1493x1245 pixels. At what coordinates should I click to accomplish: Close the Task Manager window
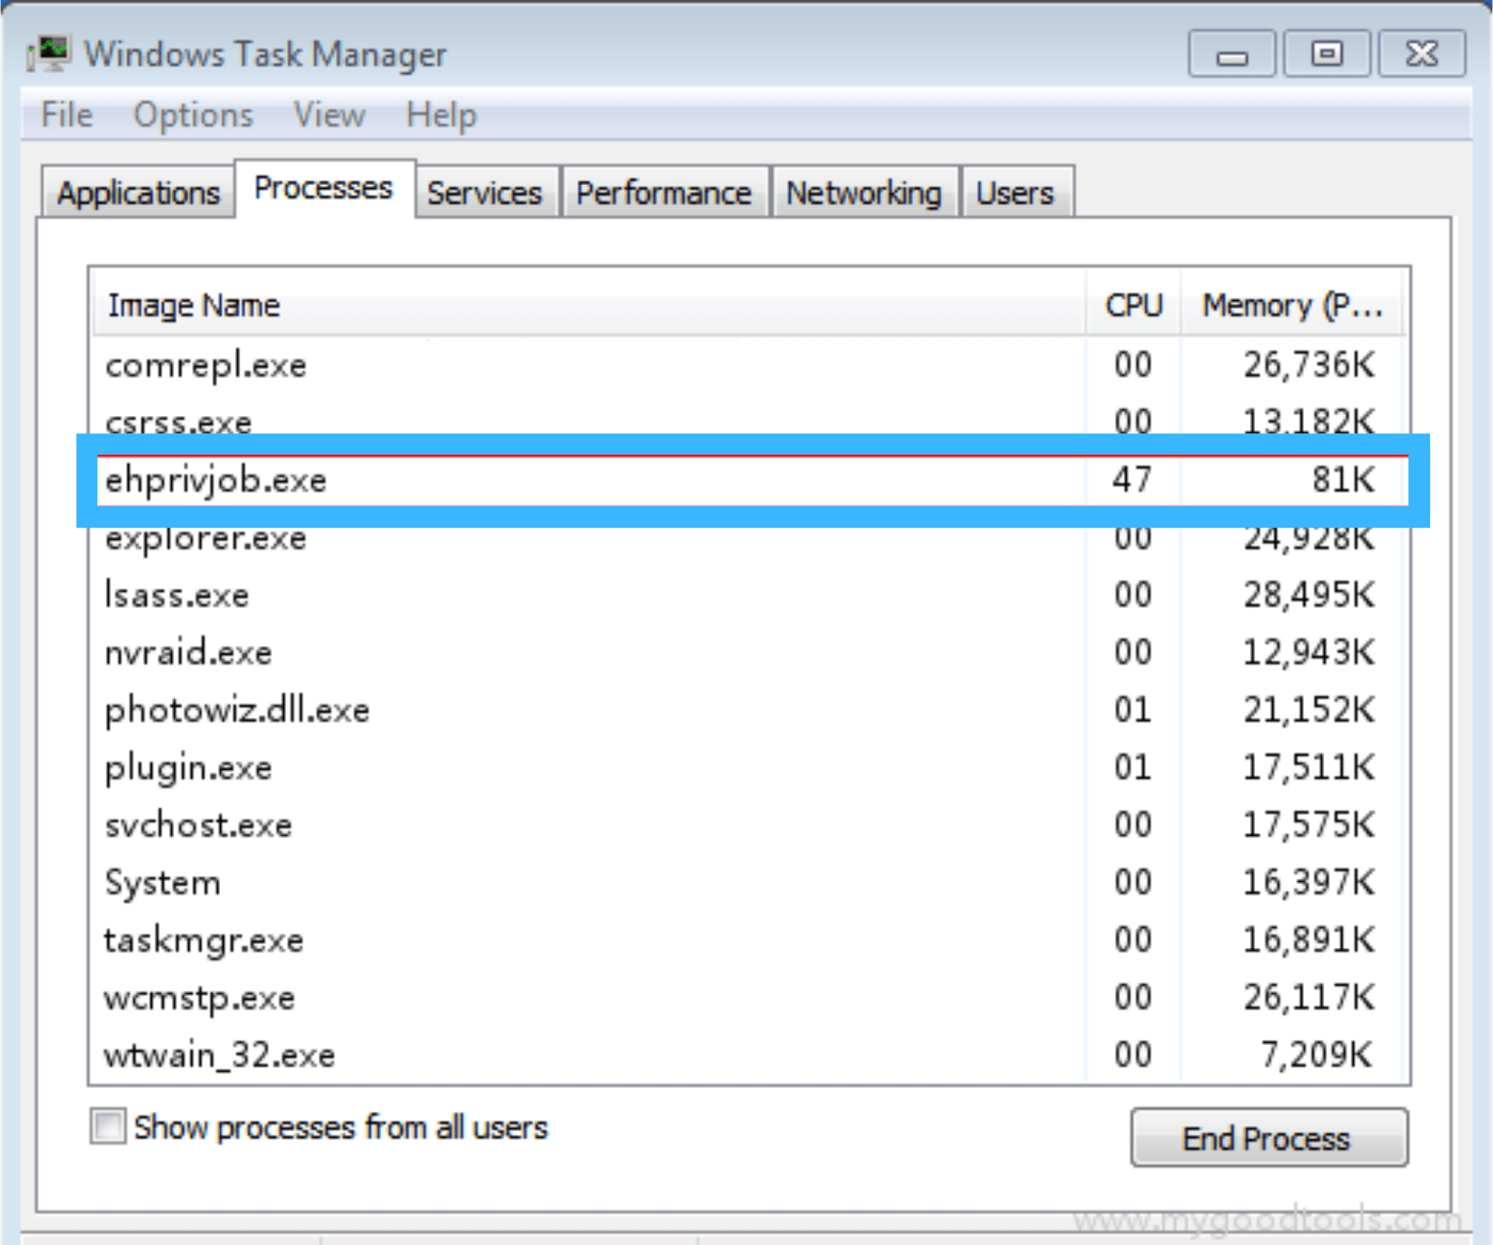1421,54
